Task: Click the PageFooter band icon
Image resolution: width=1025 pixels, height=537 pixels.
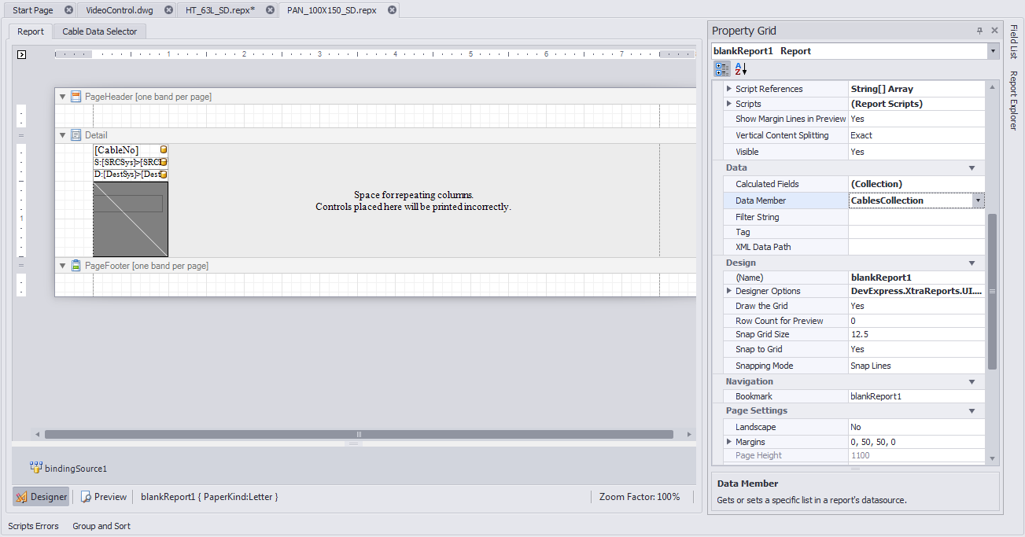Action: coord(76,266)
